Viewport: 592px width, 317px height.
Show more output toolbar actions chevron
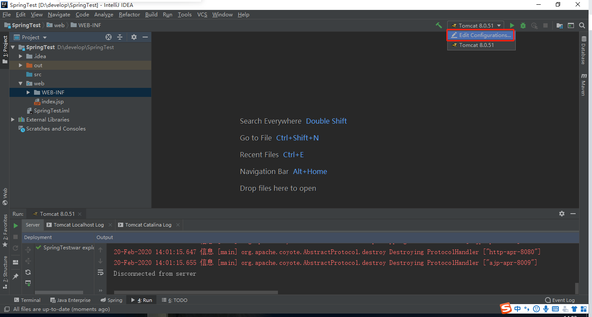100,290
